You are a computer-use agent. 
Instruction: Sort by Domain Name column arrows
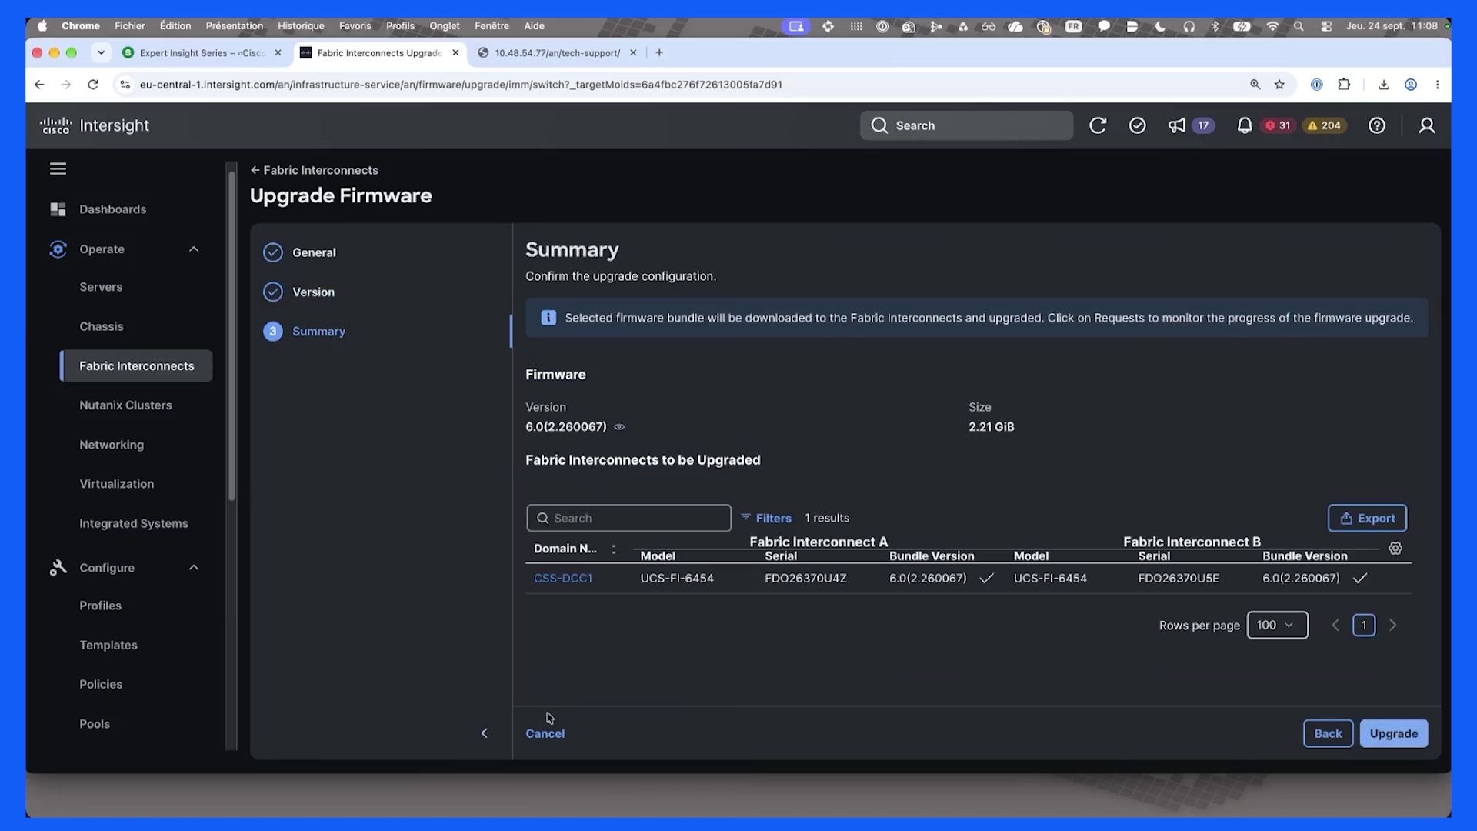pyautogui.click(x=613, y=549)
